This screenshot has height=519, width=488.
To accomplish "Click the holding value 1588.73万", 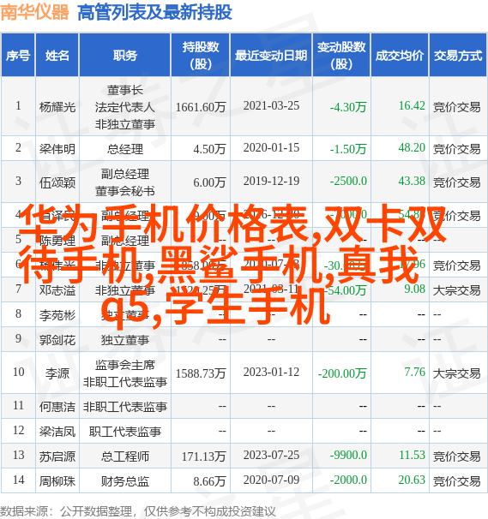I will coord(201,373).
